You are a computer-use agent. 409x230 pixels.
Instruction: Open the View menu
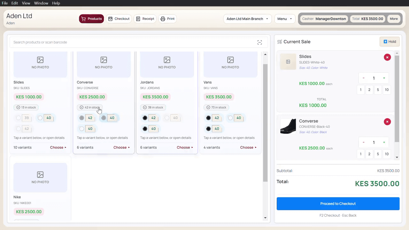[26, 3]
